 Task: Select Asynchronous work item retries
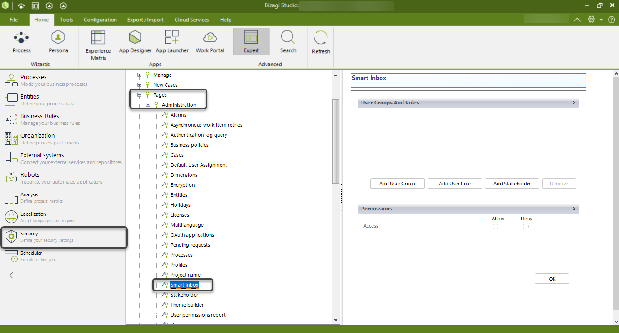[x=206, y=125]
